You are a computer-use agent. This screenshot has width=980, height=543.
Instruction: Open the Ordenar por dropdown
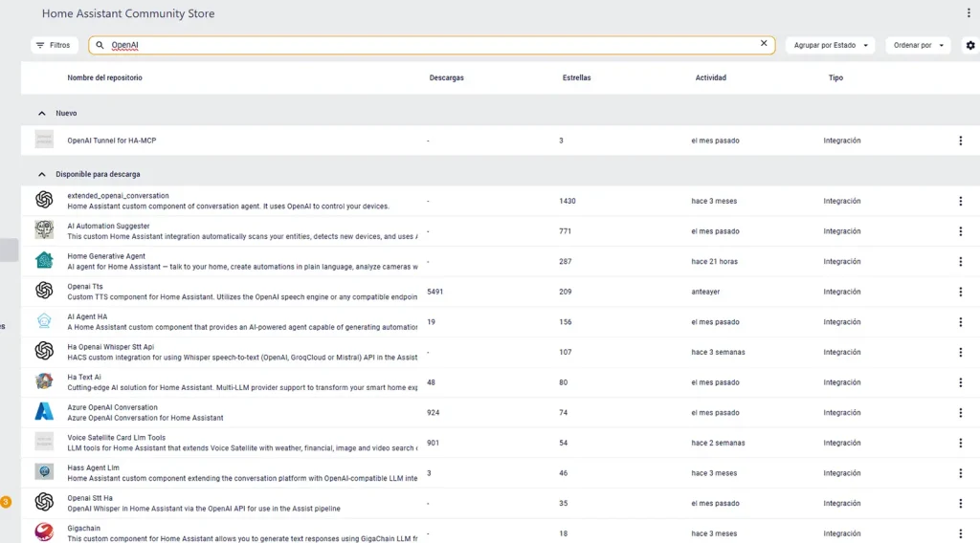(918, 45)
